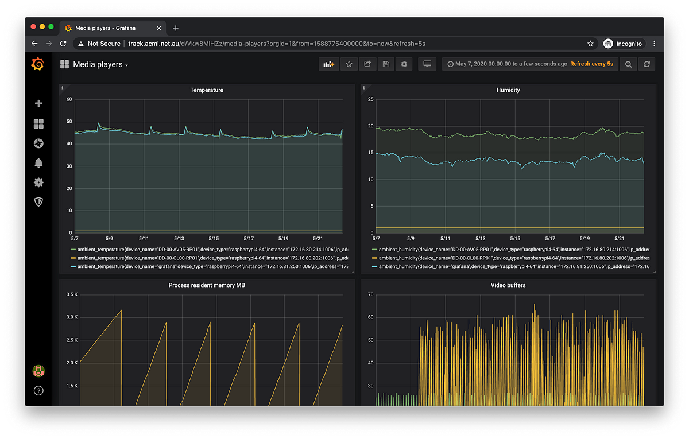Open the Dashboards icon in the sidebar
This screenshot has width=689, height=439.
pos(38,123)
